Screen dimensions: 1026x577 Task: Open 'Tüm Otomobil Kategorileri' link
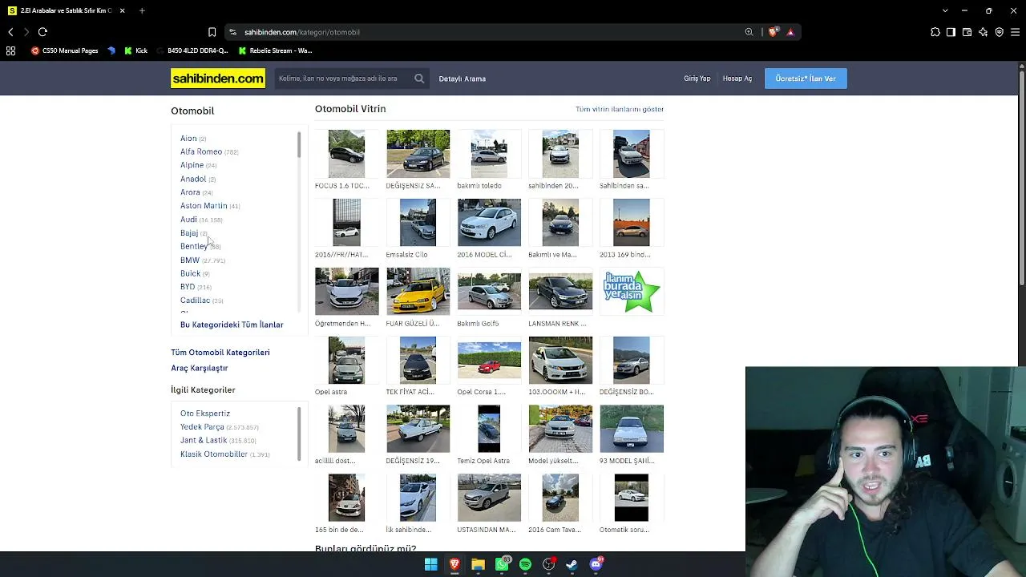point(220,353)
